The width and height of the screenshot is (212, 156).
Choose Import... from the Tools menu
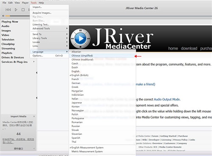point(49,7)
